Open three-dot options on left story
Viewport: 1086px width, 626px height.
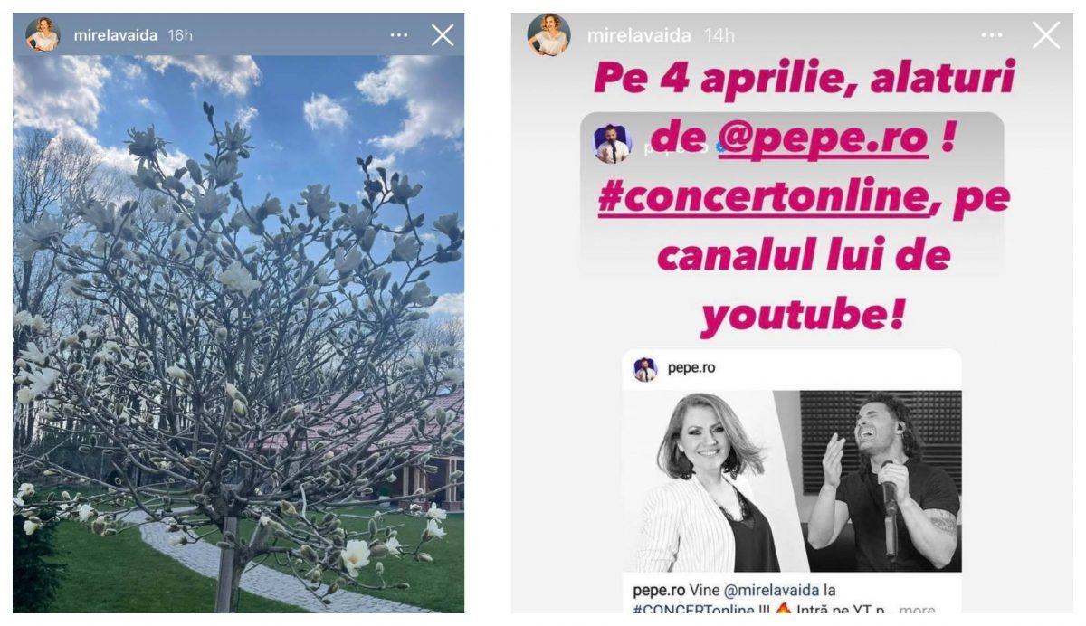pos(399,35)
